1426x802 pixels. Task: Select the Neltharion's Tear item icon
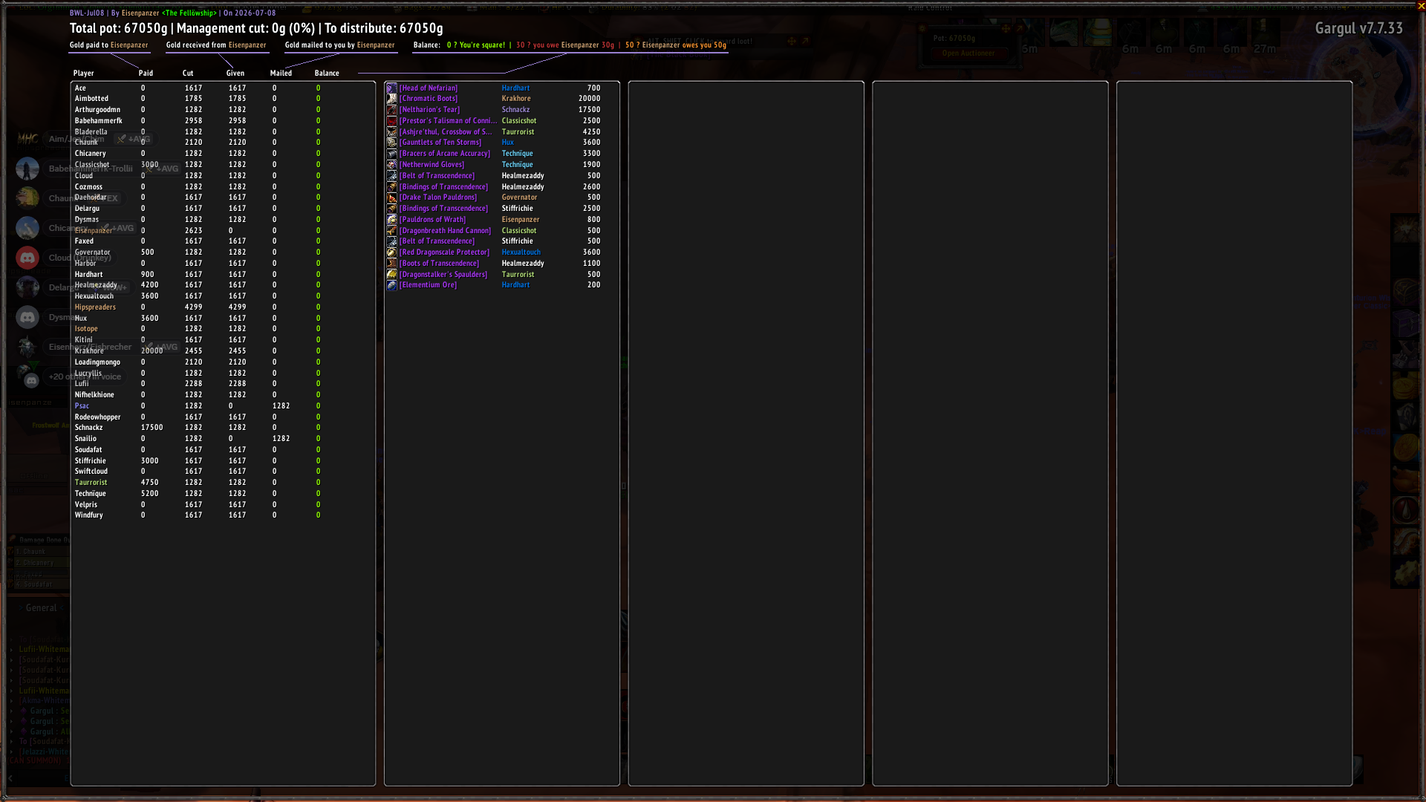(x=391, y=110)
